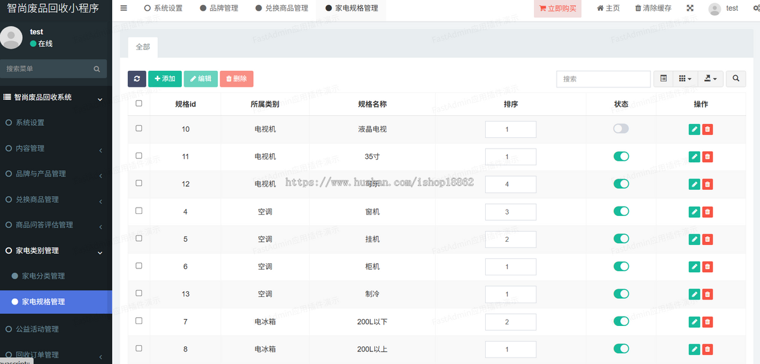Edit row 液晶电视 with the green pencil icon
Screen dimensions: 760x364
tap(694, 129)
